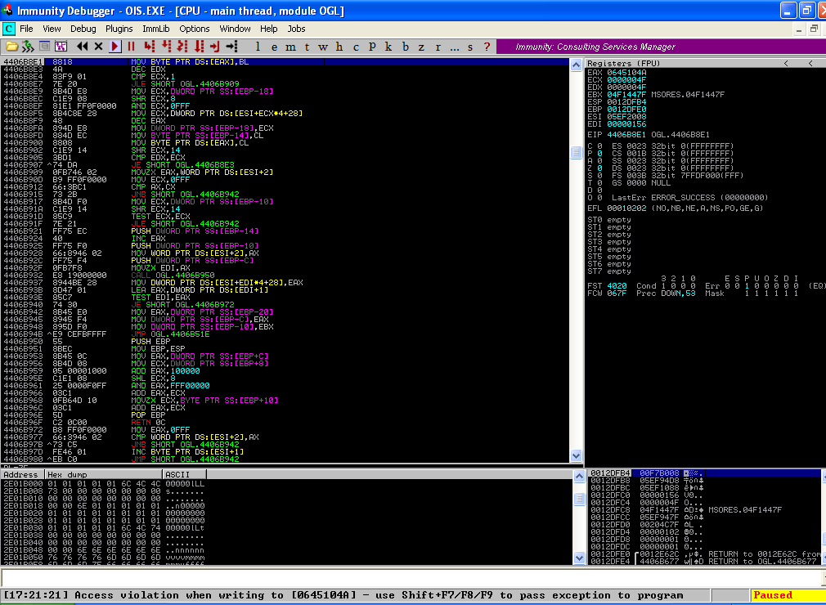
Task: Show Patches via 'P' button
Action: pos(372,47)
